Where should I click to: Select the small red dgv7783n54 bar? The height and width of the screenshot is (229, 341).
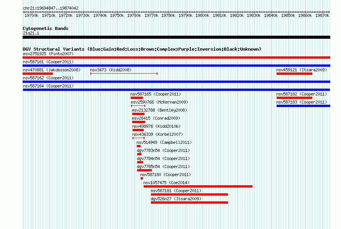[139, 154]
